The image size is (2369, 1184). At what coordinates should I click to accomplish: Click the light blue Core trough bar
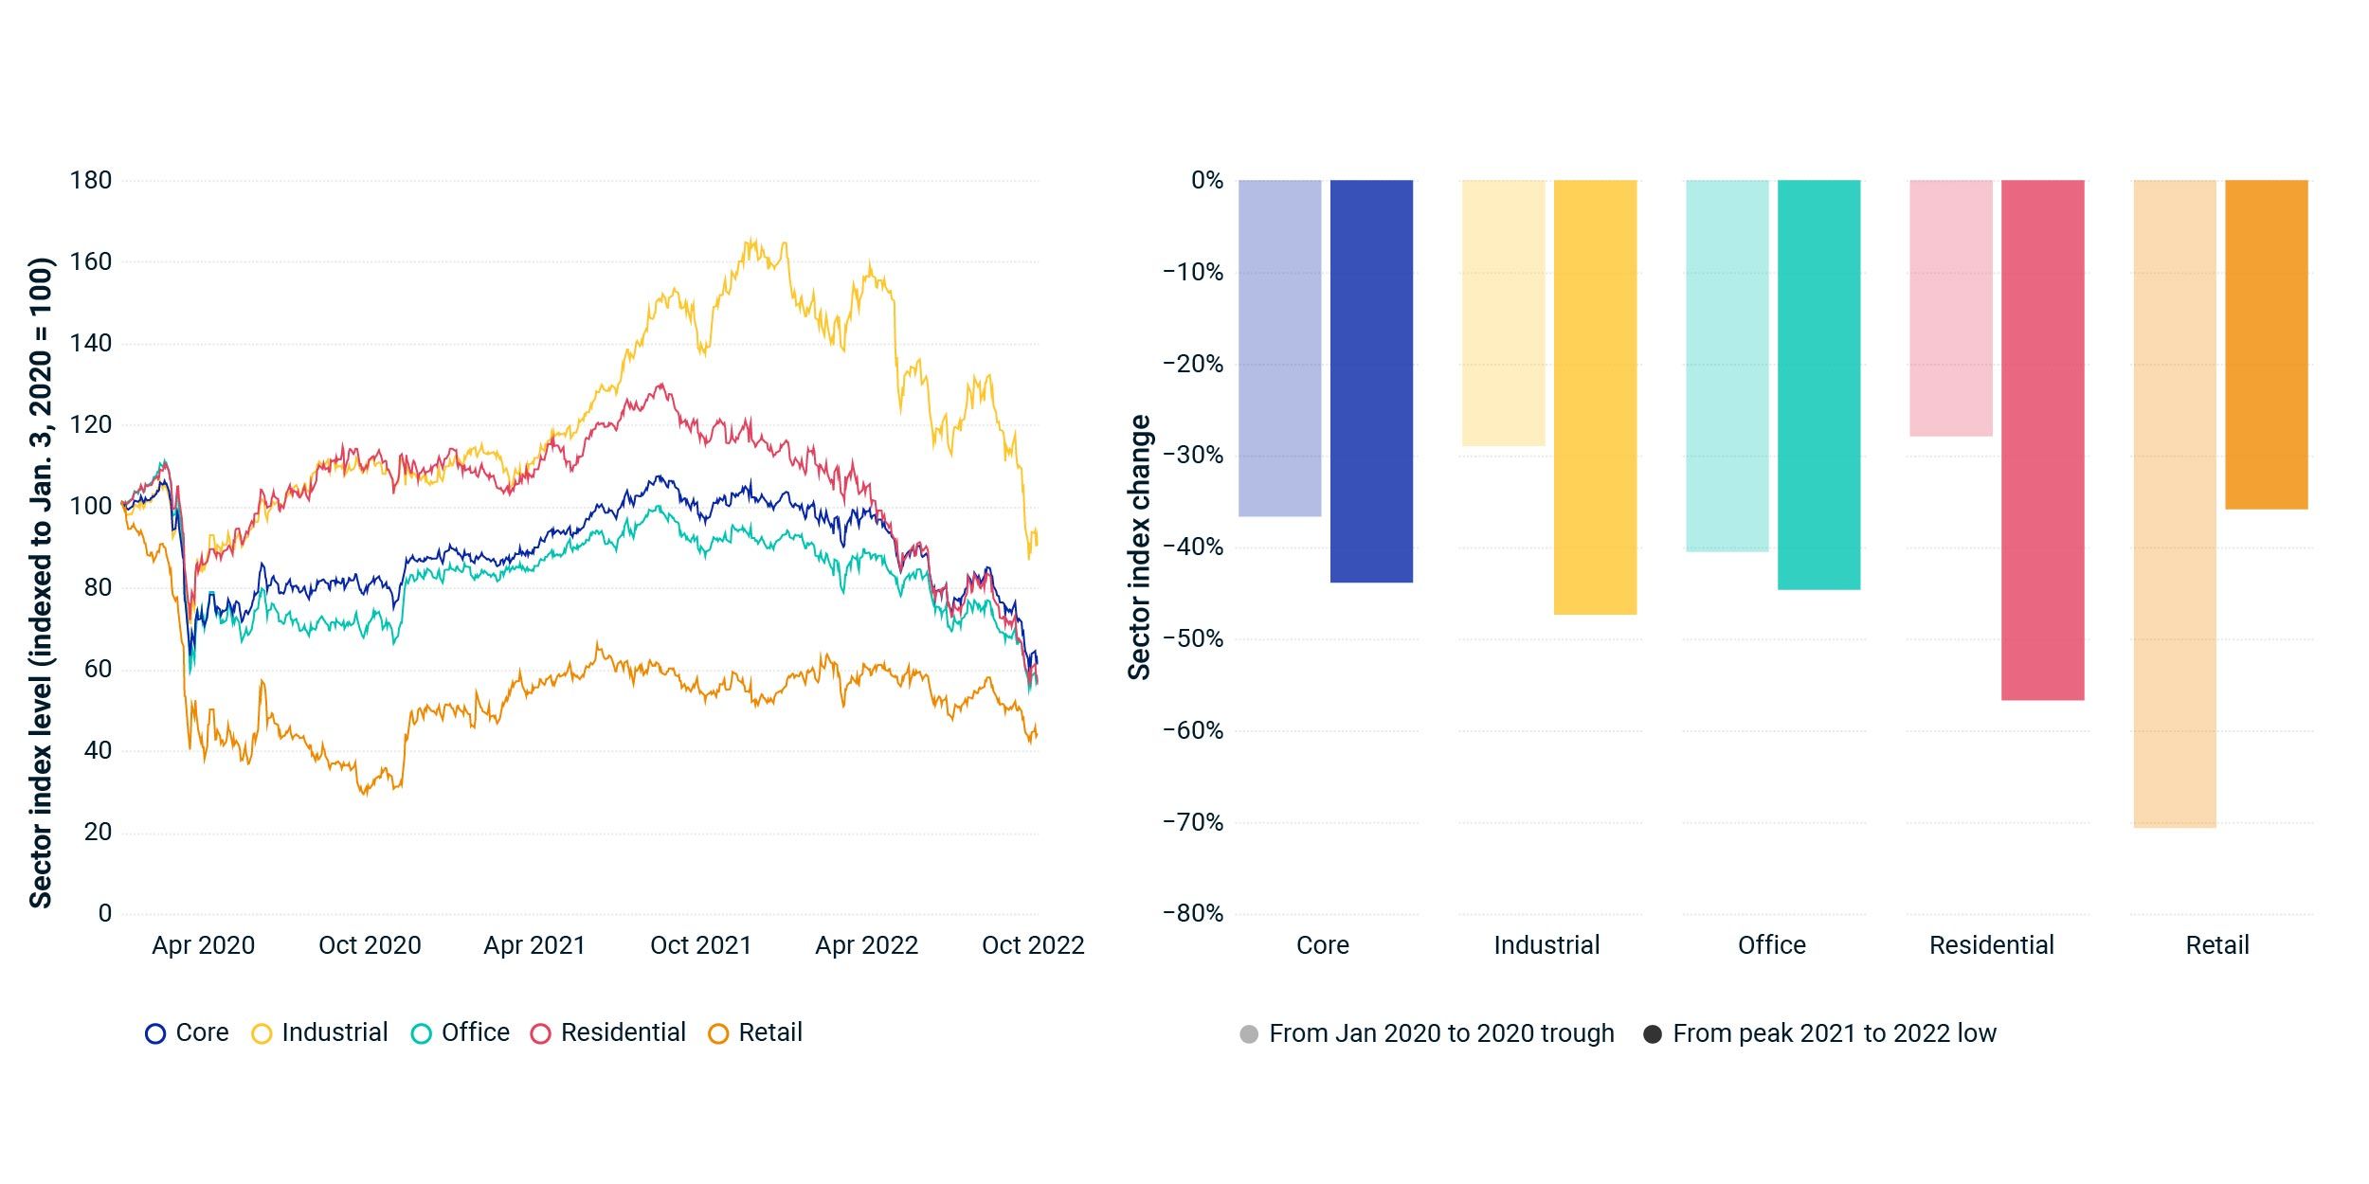[1279, 348]
